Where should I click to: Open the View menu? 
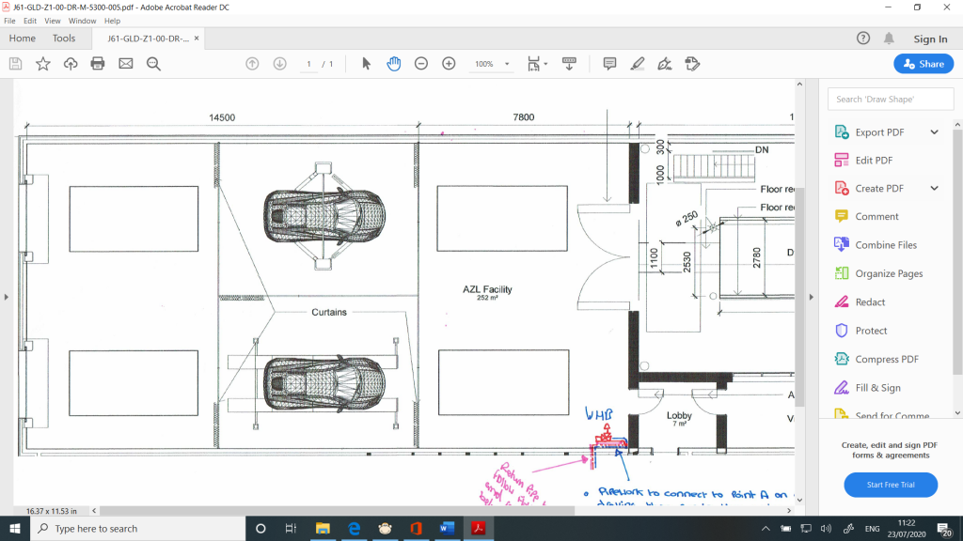(53, 21)
